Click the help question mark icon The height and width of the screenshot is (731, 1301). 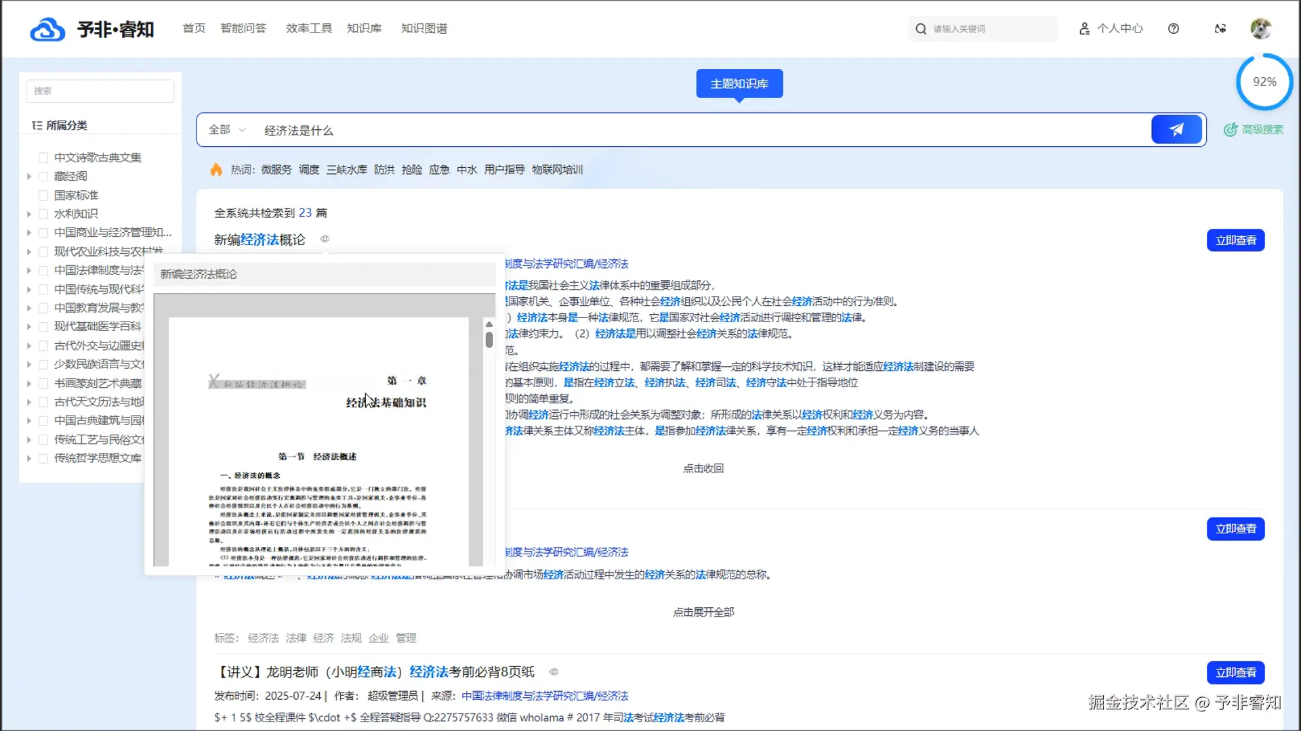point(1174,28)
